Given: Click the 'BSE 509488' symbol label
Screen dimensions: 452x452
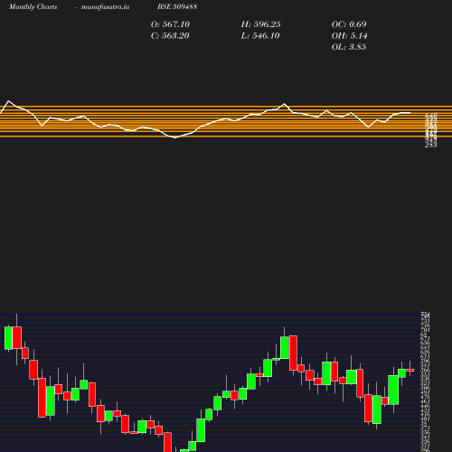Looking at the screenshot, I should point(177,6).
